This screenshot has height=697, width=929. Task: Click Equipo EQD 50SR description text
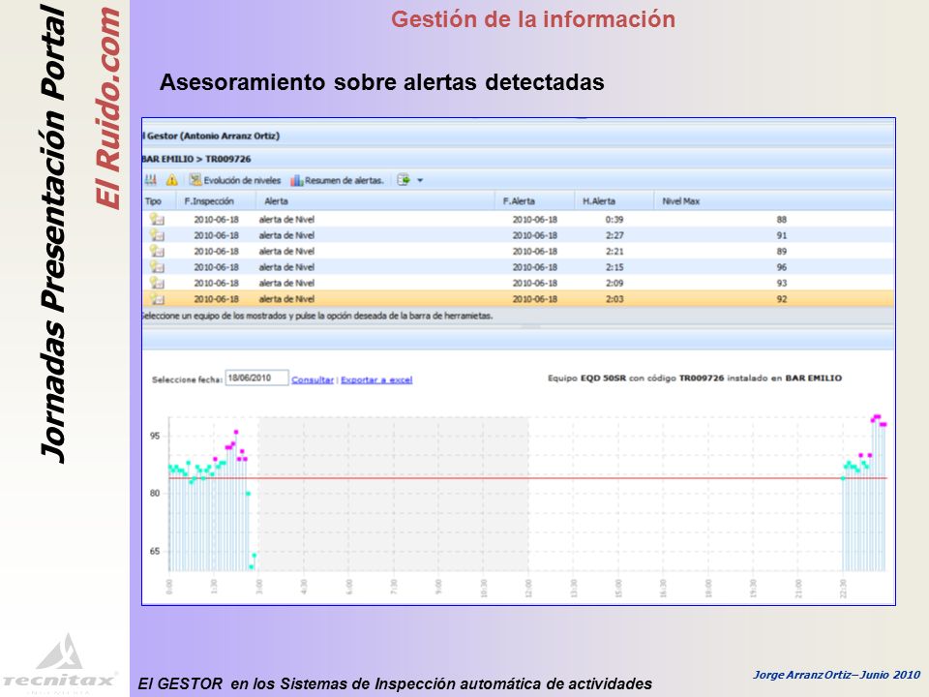pos(695,379)
